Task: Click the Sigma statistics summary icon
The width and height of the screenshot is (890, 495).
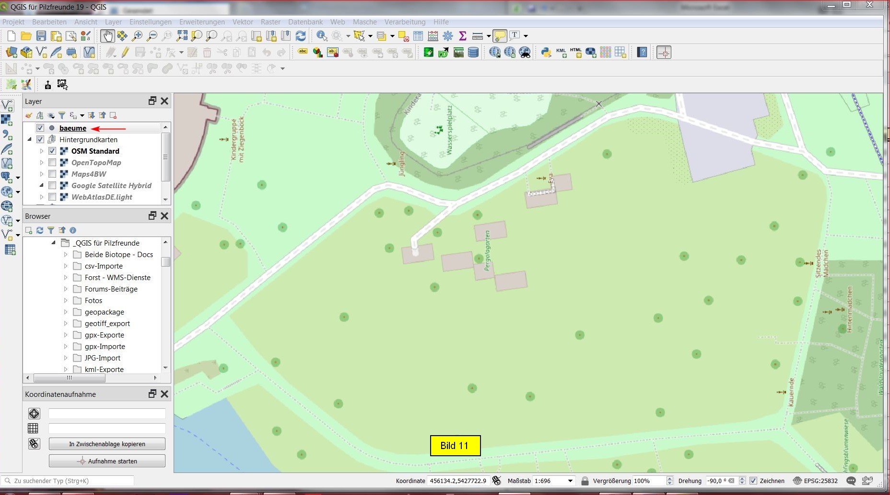Action: (463, 36)
